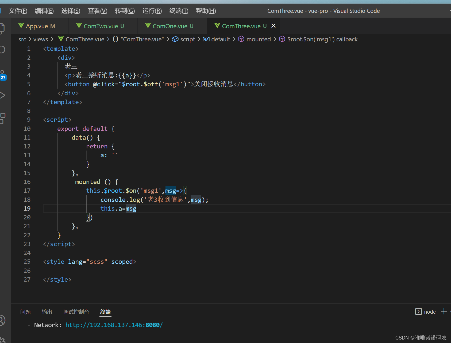
Task: Expand the views breadcrumb folder
Action: click(x=41, y=39)
